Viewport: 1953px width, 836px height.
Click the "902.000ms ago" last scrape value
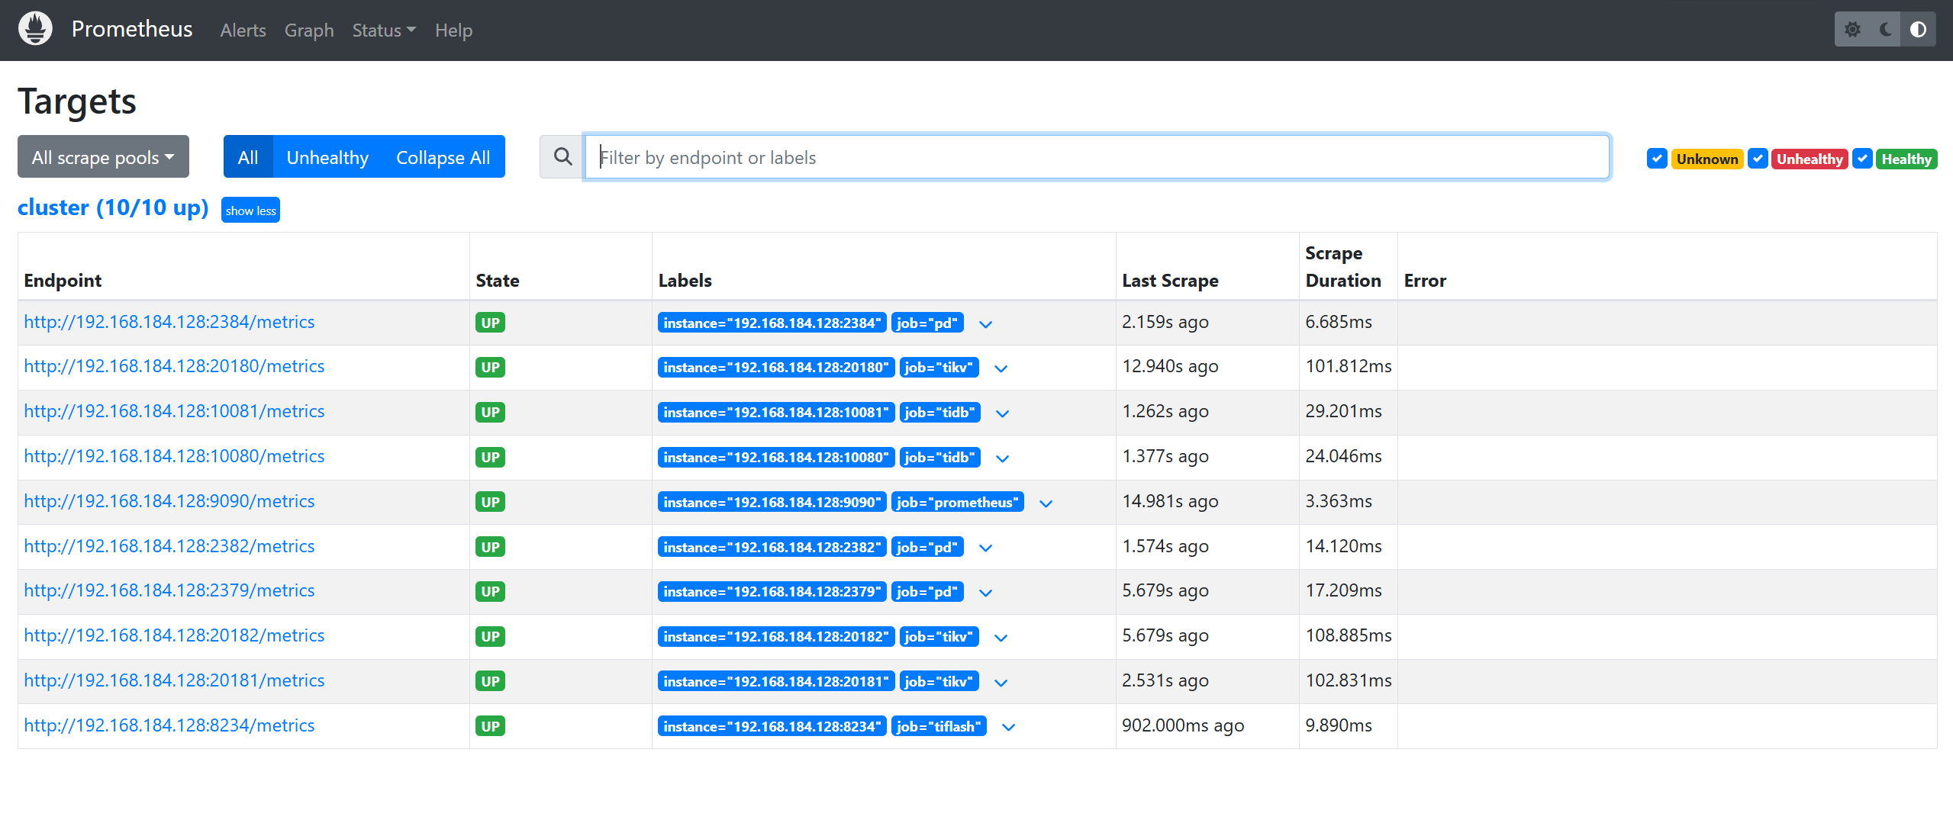coord(1183,725)
